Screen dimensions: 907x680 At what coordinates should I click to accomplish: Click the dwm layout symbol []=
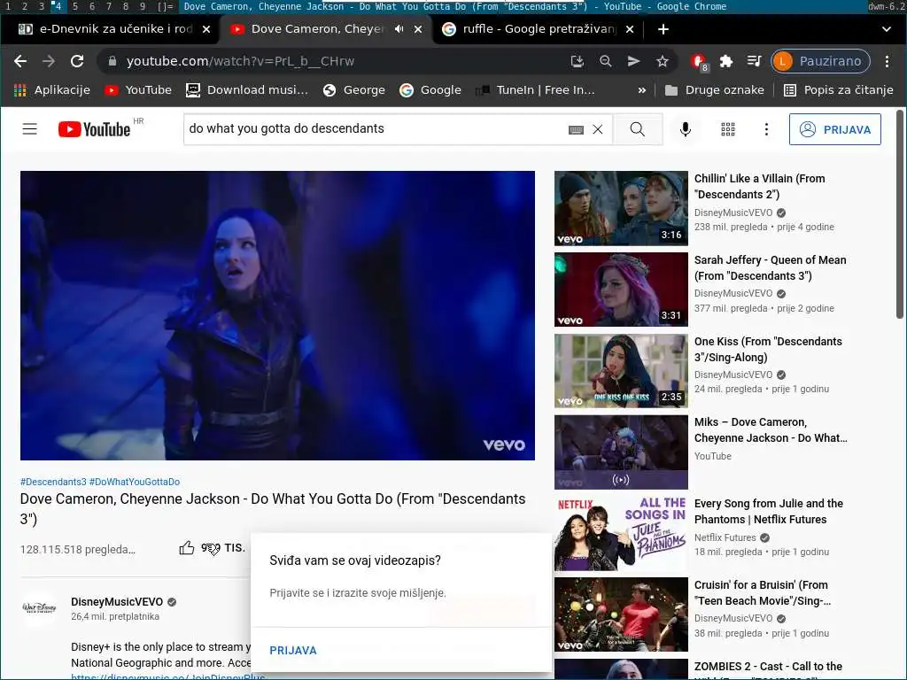[165, 6]
